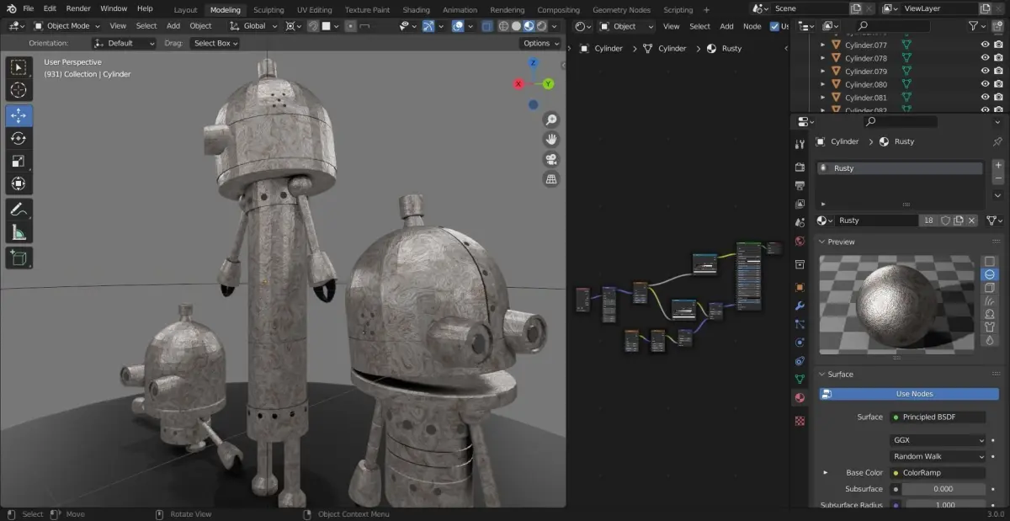Select the Select Box tool in viewport toolbar

click(19, 68)
